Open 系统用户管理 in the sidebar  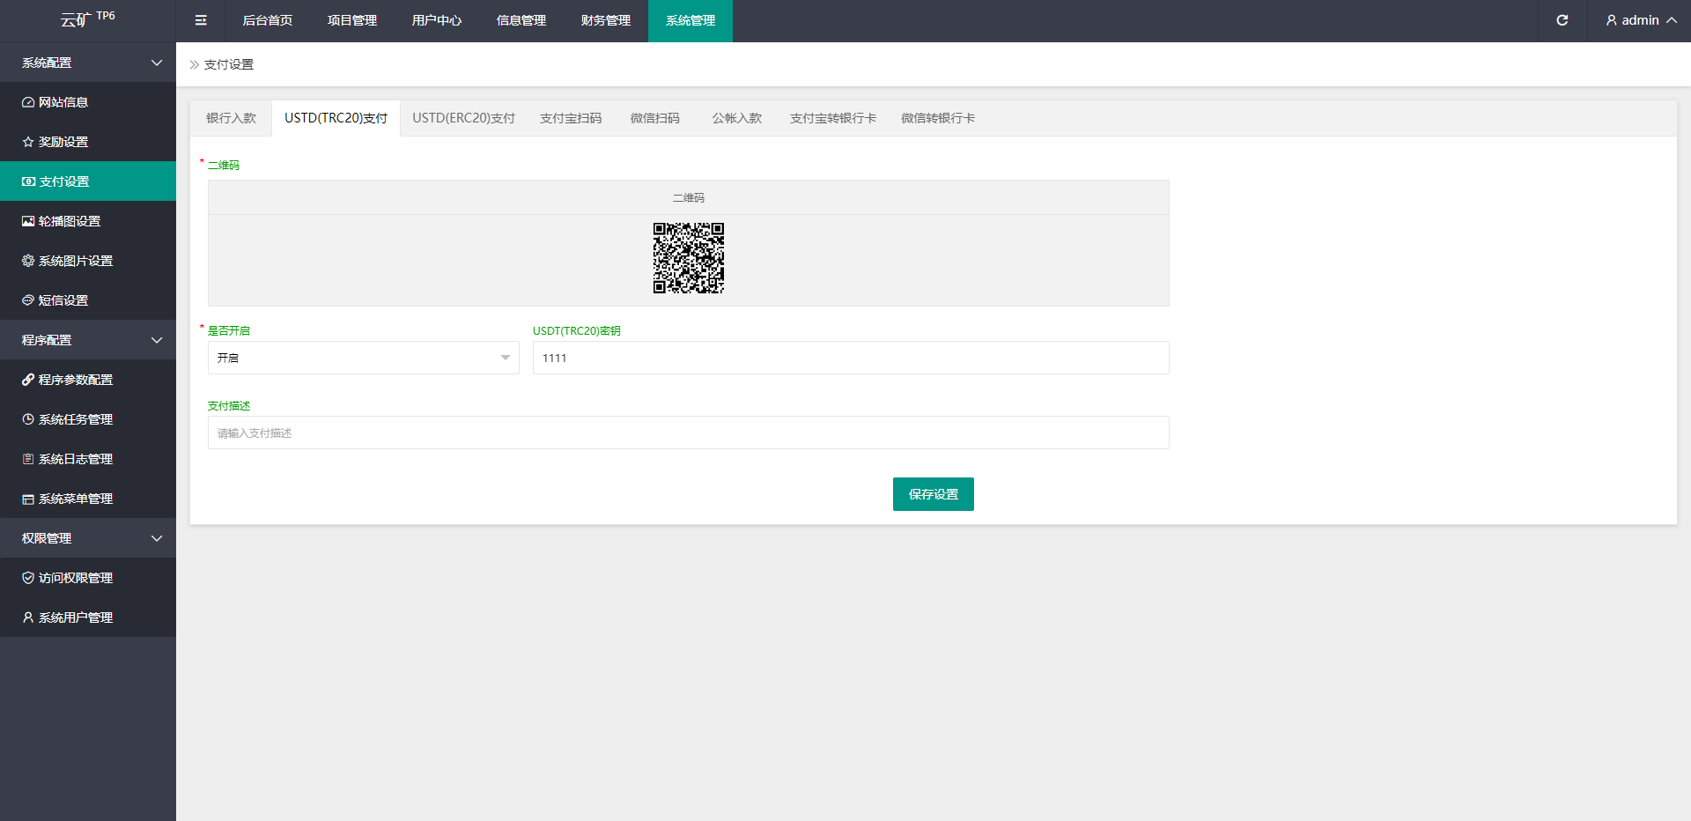pyautogui.click(x=88, y=618)
